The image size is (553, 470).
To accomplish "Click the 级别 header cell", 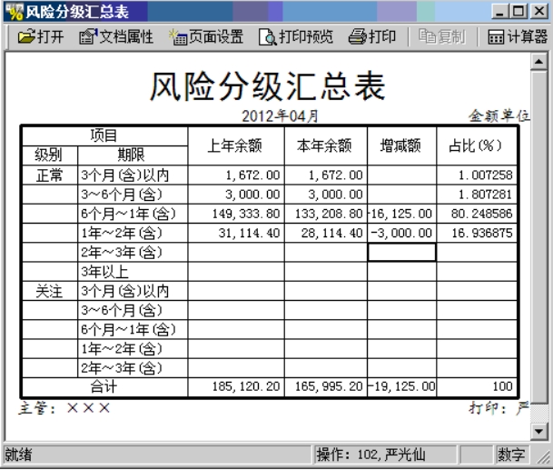I will (49, 155).
